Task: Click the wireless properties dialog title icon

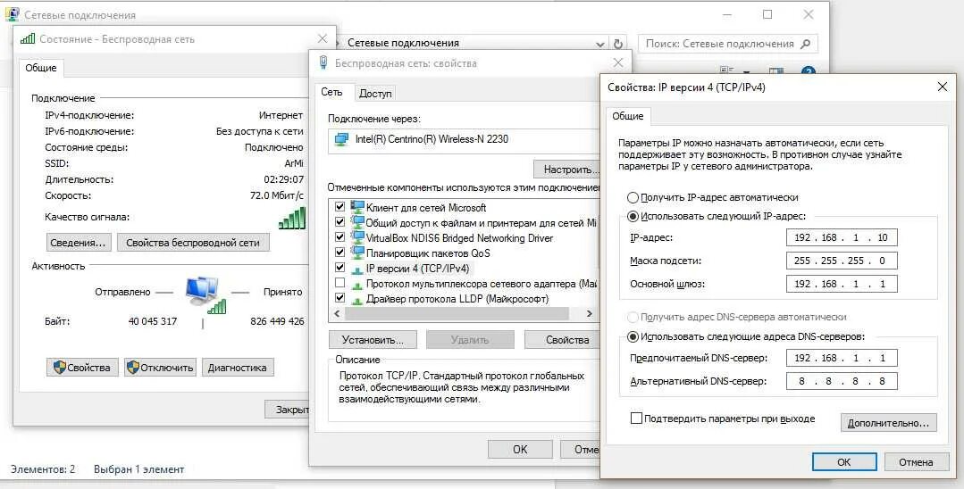Action: click(323, 62)
